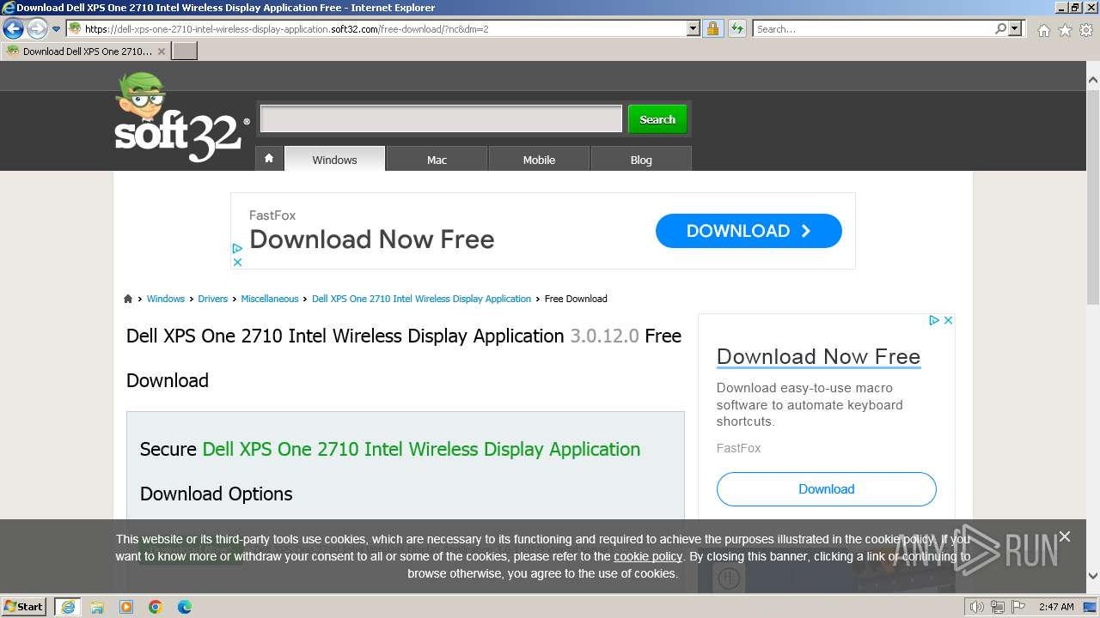This screenshot has height=618, width=1100.
Task: Open the Soft32 home icon tab
Action: pos(269,159)
